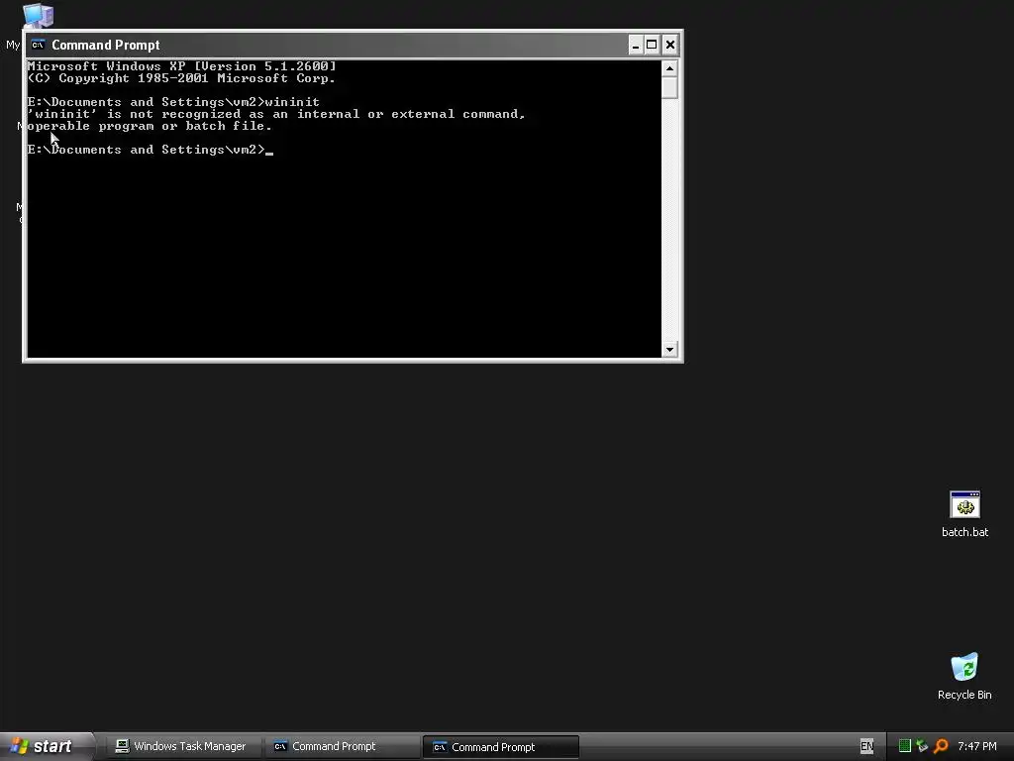
Task: Maximize the Command Prompt window
Action: (x=652, y=45)
